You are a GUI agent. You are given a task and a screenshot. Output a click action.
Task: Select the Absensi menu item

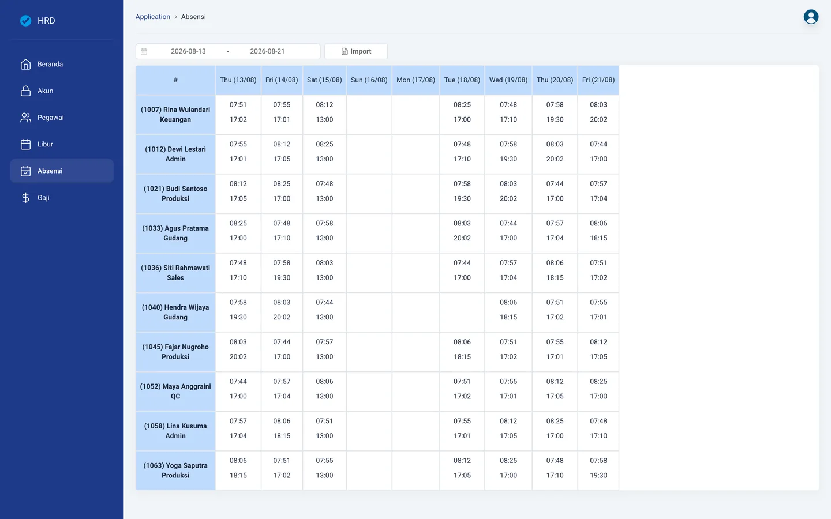tap(62, 171)
